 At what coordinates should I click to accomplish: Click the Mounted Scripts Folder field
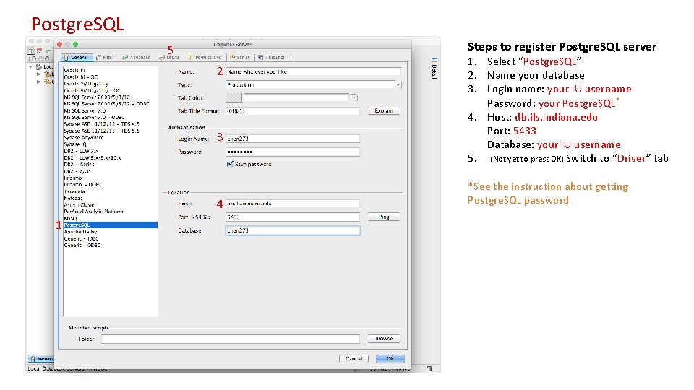[x=230, y=339]
